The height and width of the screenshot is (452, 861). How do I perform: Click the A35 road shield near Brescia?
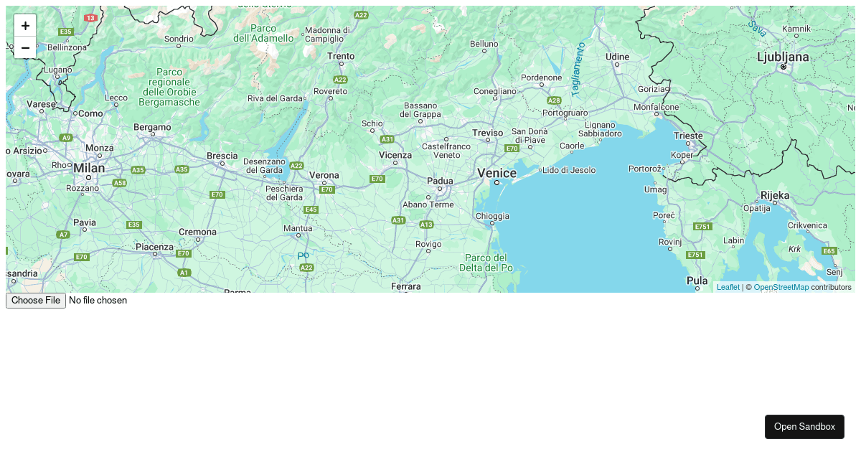pos(182,169)
